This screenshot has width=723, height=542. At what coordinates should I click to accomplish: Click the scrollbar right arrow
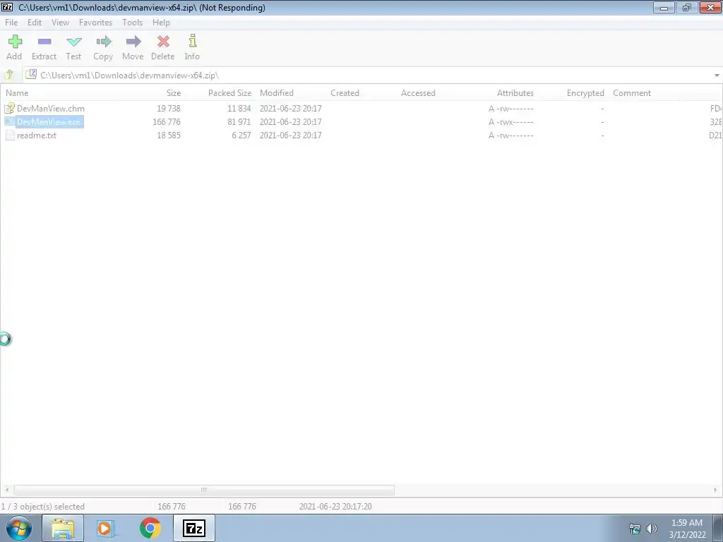pos(716,490)
